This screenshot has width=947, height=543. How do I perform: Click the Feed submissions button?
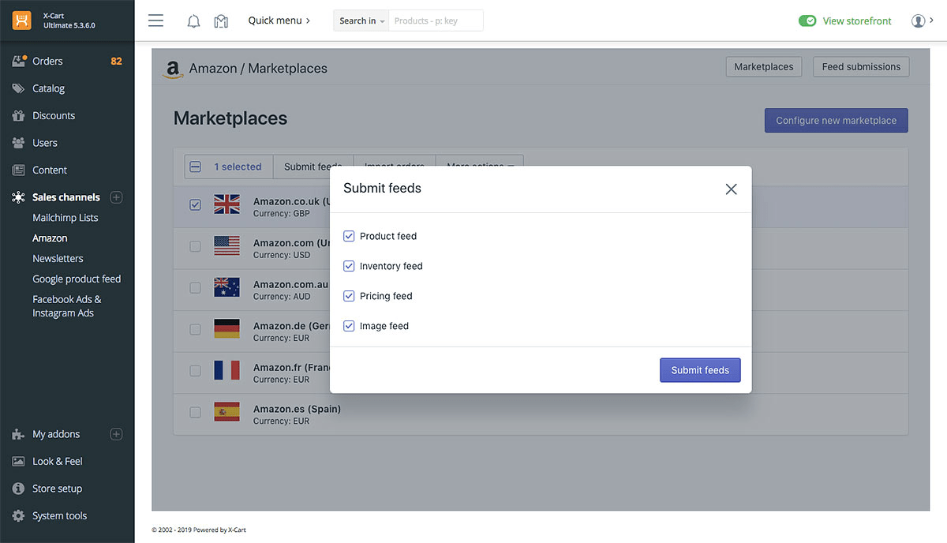(861, 67)
